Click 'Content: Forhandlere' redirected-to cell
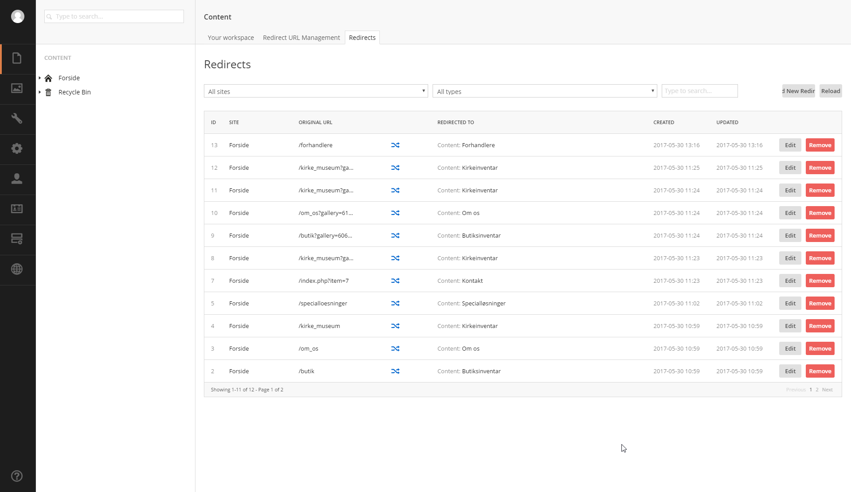 coord(466,145)
